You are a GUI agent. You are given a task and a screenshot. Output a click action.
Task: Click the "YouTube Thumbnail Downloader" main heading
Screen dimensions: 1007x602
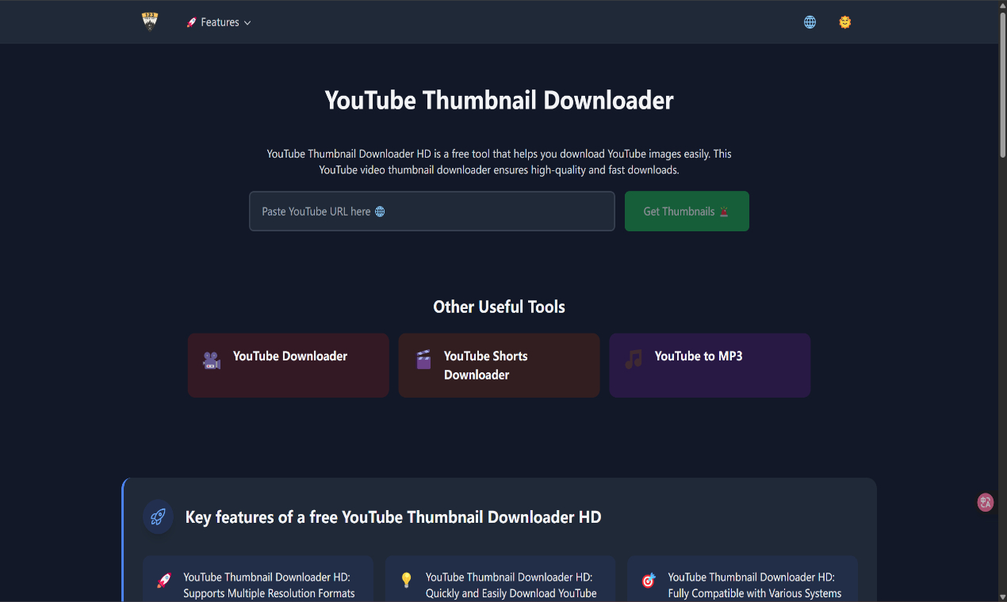pyautogui.click(x=500, y=101)
